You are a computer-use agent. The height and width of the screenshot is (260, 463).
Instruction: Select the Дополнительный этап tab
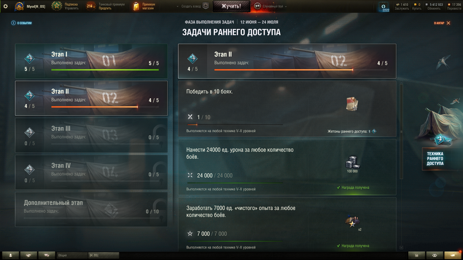91,209
